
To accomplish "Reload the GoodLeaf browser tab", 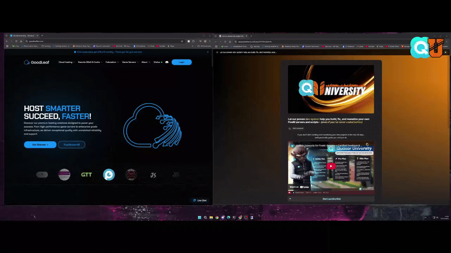I will click(16, 41).
